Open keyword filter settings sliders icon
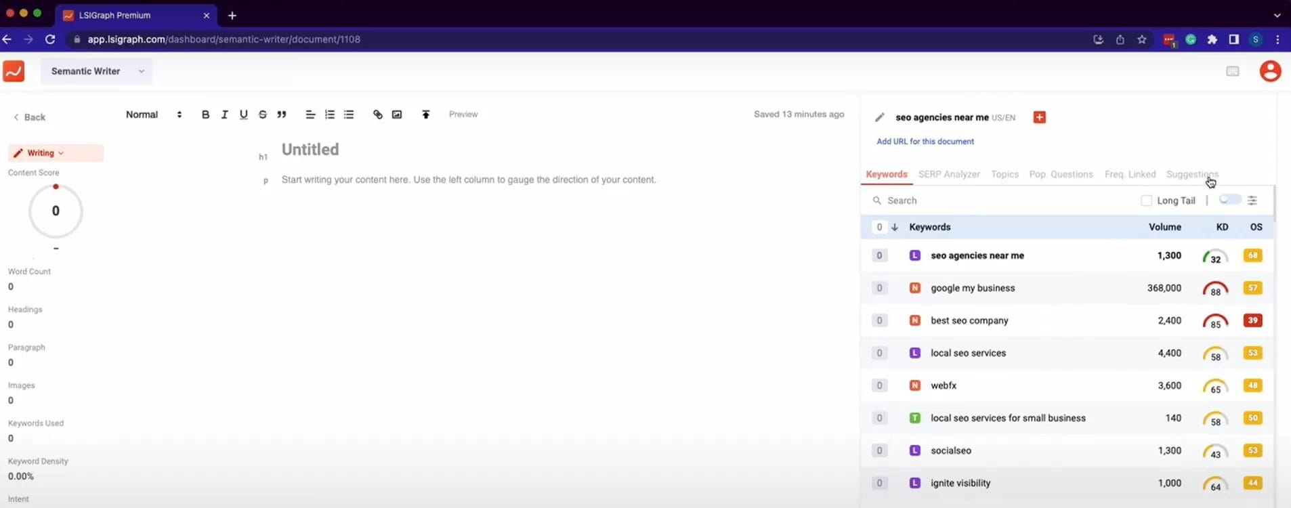 (1252, 200)
